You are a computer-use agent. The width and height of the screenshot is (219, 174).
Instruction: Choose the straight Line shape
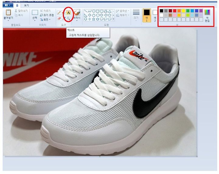[x=85, y=11]
